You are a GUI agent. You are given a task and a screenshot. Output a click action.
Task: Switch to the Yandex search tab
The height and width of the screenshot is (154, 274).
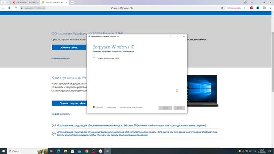pyautogui.click(x=26, y=3)
